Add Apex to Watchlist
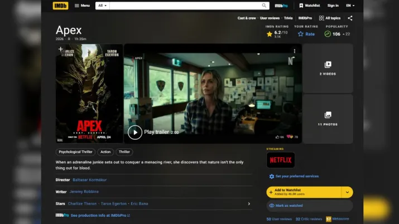 point(304,192)
